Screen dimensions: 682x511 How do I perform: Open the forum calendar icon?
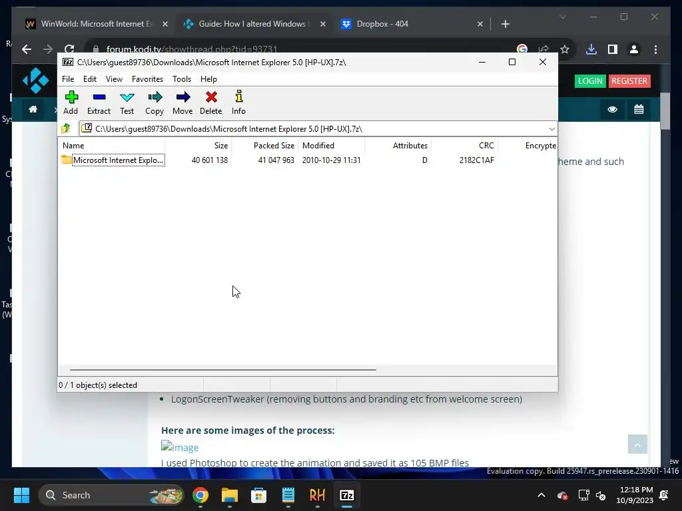[639, 109]
